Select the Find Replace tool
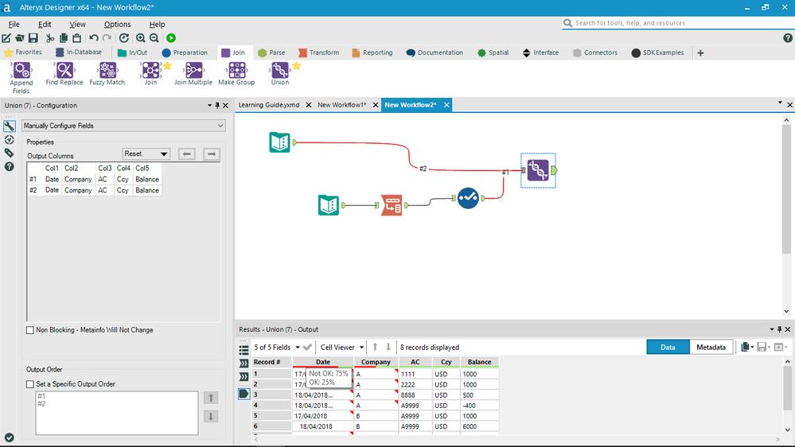Screen dimensions: 795x447 [64, 73]
